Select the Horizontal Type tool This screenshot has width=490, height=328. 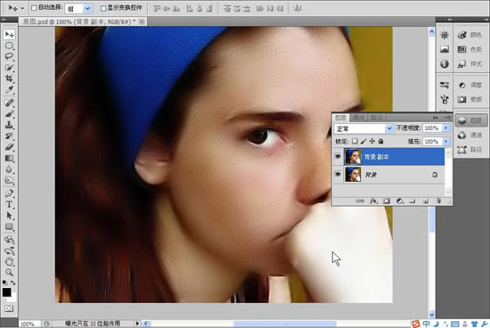pos(9,204)
